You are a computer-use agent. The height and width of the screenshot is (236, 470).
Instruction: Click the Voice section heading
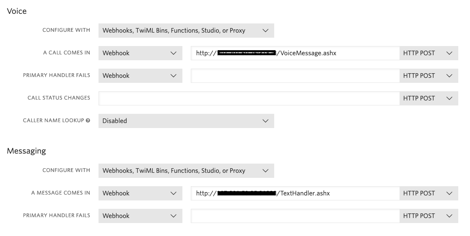(x=17, y=11)
